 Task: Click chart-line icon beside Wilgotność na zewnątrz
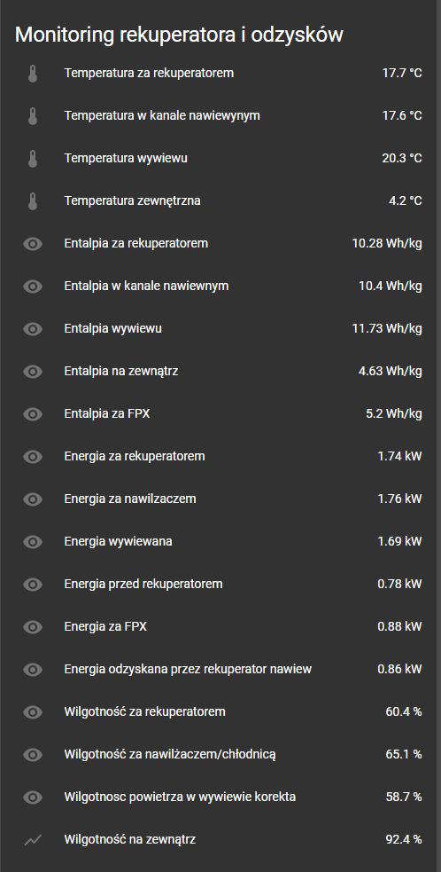click(33, 840)
